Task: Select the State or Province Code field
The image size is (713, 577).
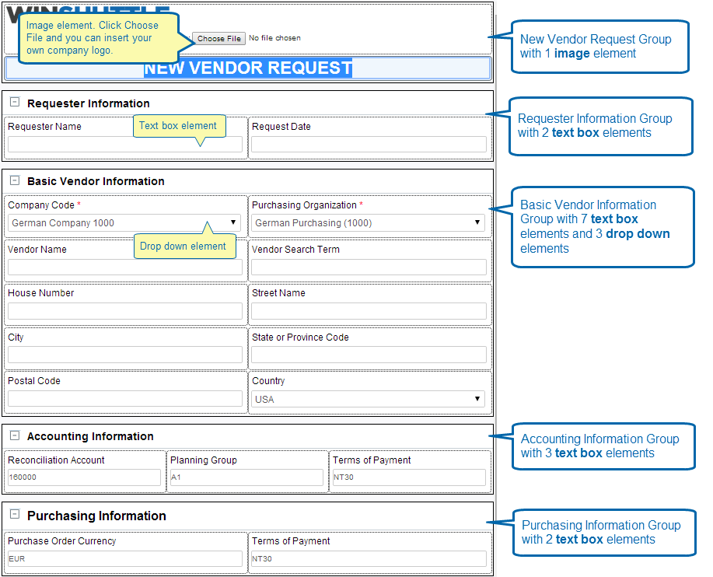Action: (369, 355)
